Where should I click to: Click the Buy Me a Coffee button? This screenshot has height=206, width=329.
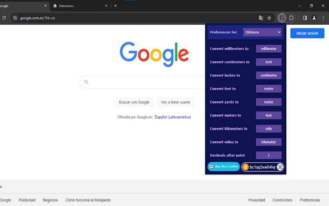(223, 167)
